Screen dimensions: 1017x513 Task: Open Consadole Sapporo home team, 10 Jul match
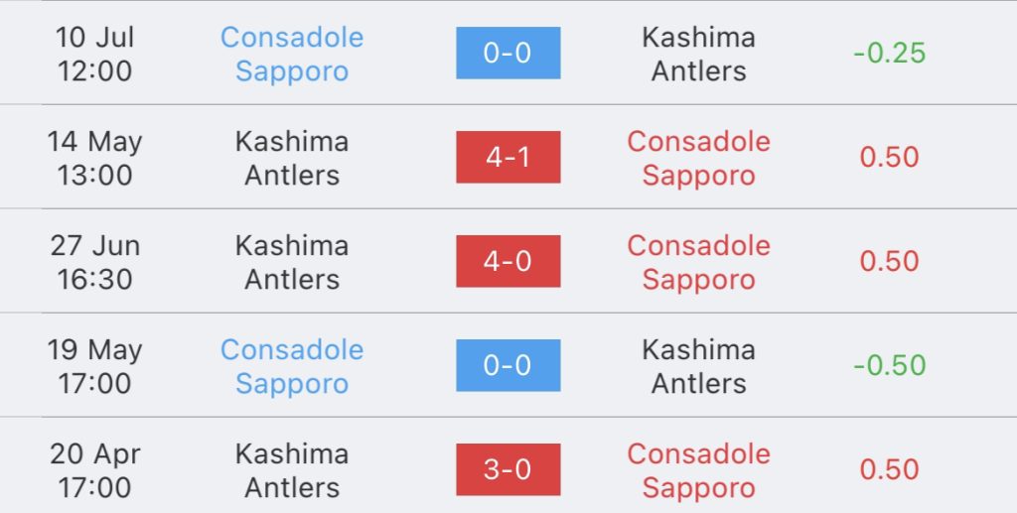tap(292, 54)
